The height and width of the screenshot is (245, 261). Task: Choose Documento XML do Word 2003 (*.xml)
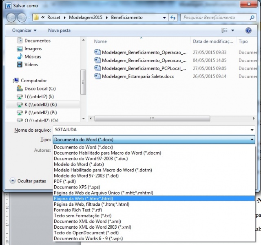pos(154,227)
